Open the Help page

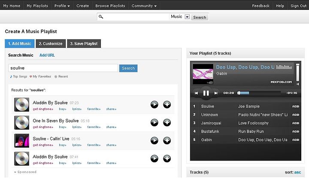(x=280, y=6)
